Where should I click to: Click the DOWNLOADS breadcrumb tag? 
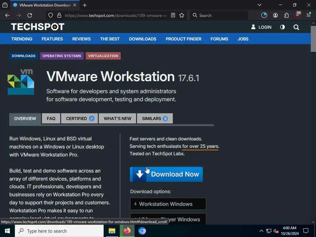[x=23, y=56]
